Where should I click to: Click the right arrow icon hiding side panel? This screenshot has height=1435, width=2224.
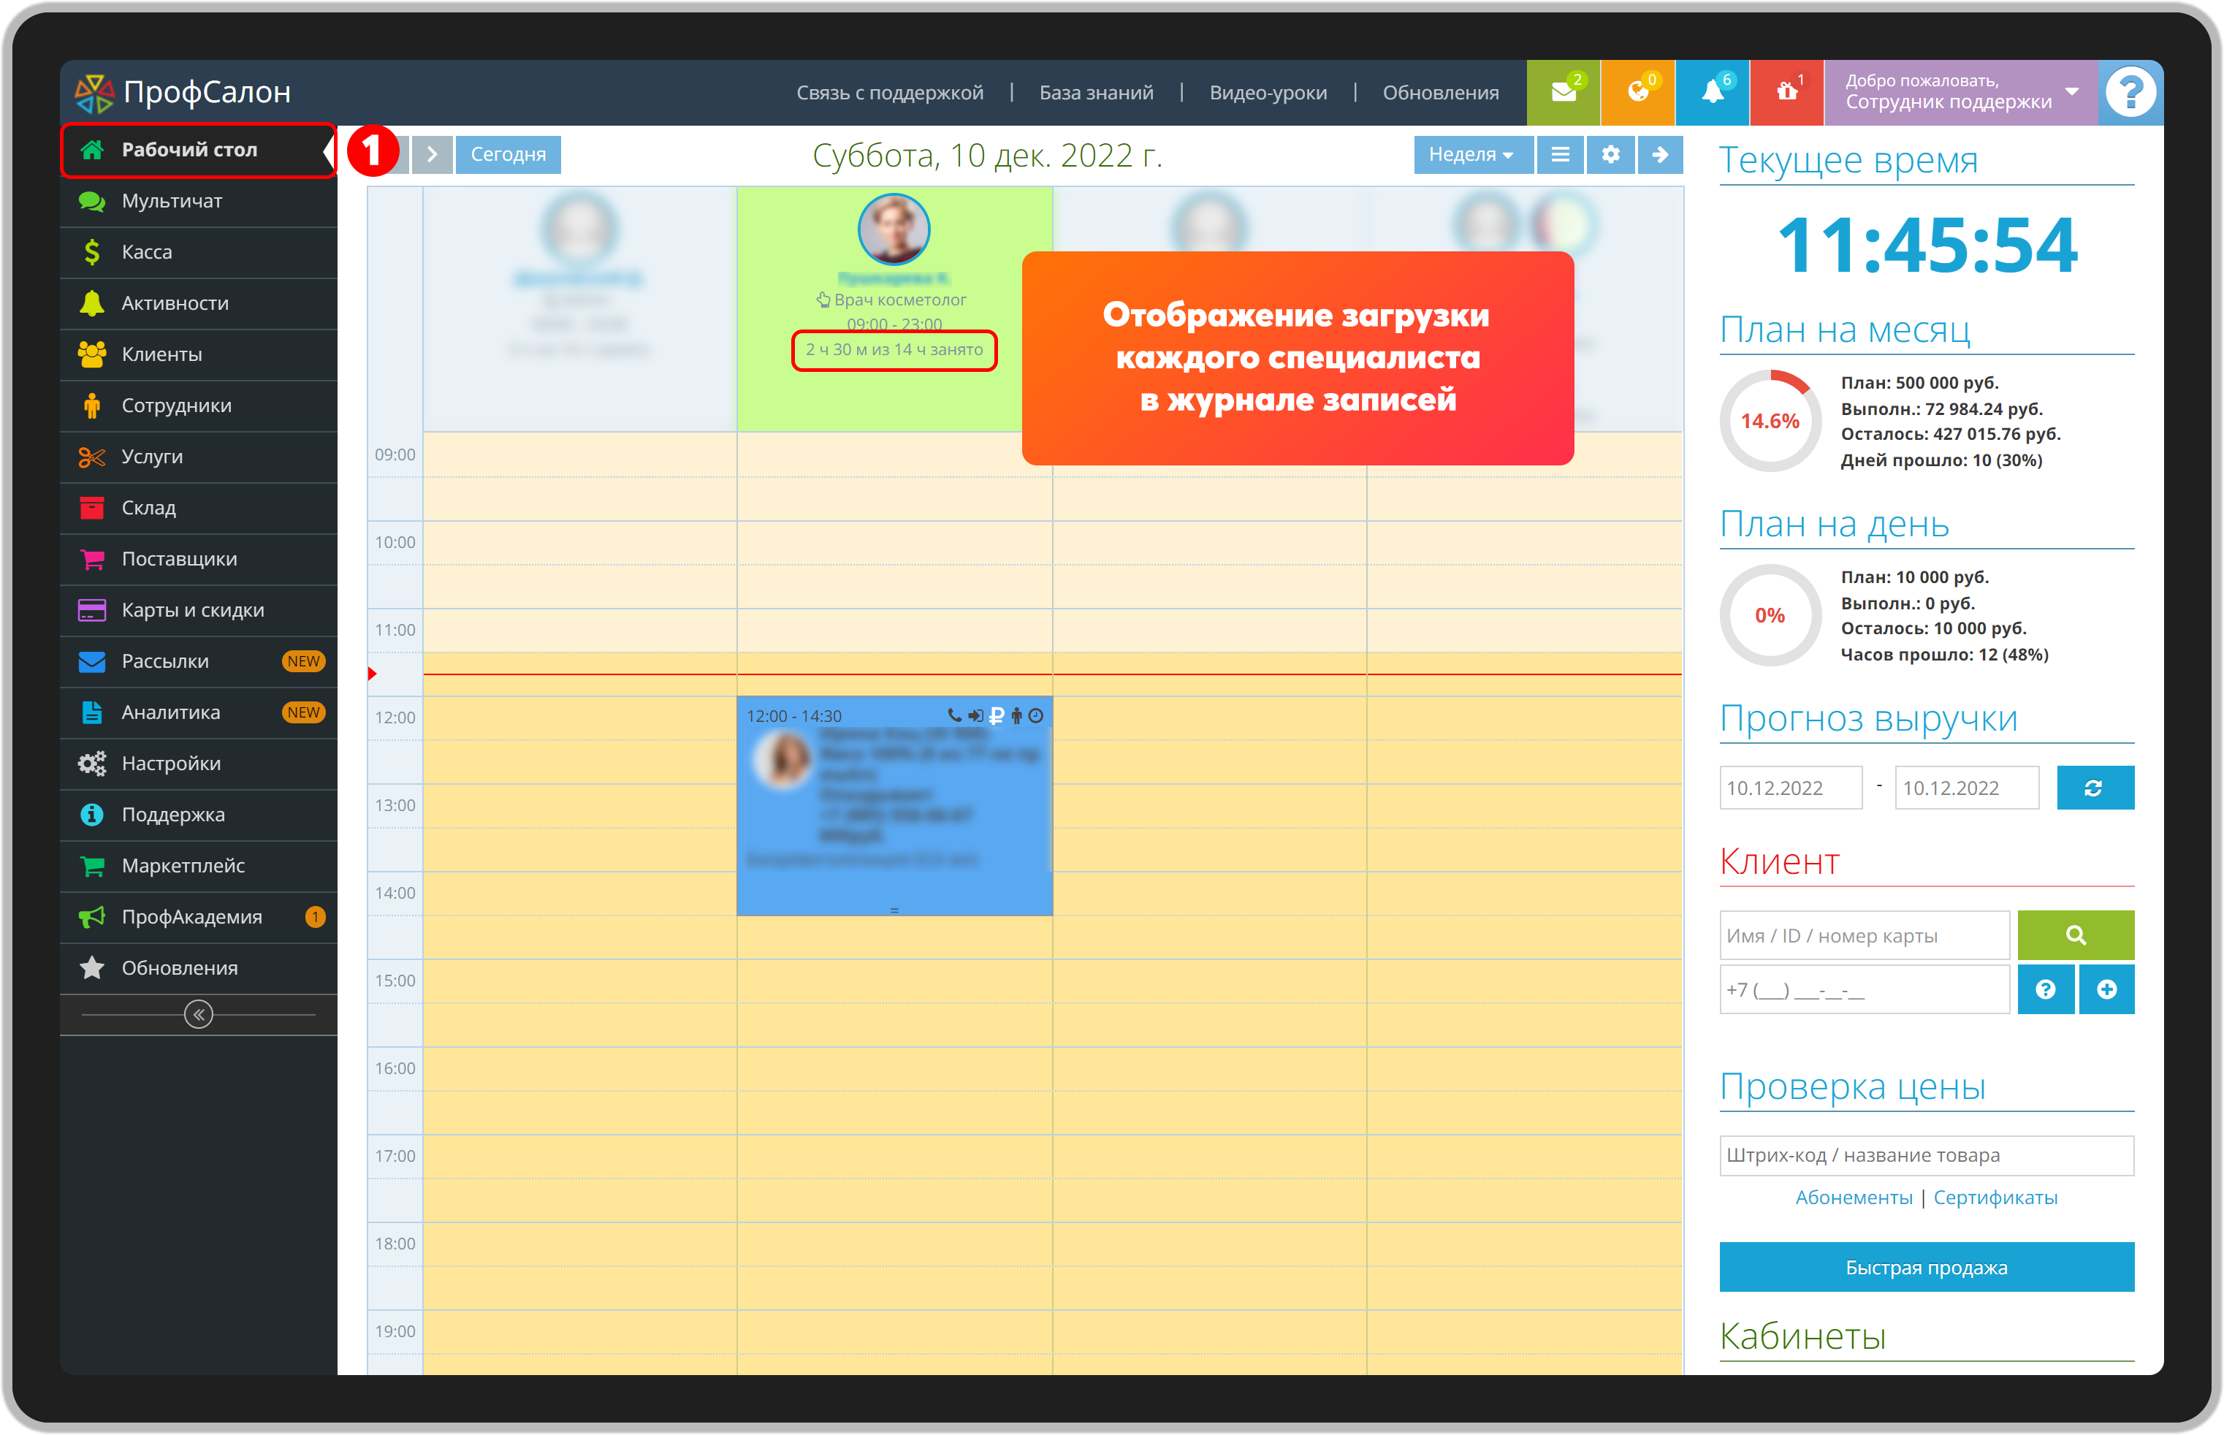pyautogui.click(x=1660, y=155)
